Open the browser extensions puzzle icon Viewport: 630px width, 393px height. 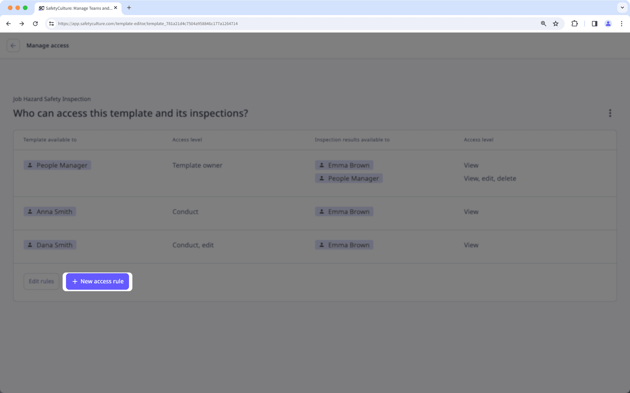tap(574, 23)
